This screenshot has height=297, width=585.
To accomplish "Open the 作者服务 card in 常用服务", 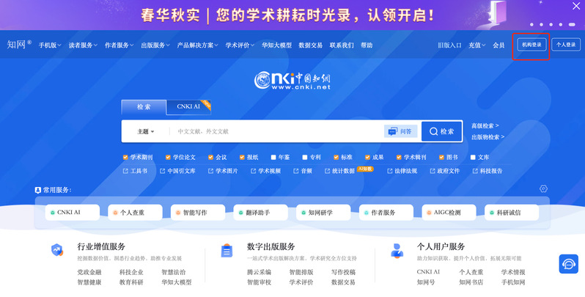I will pyautogui.click(x=386, y=213).
